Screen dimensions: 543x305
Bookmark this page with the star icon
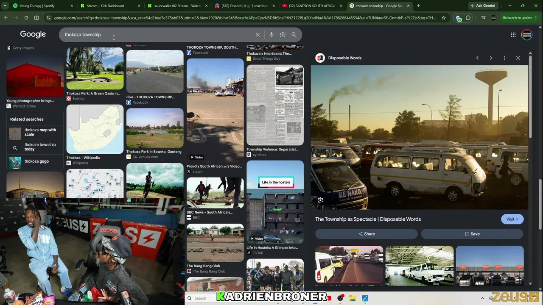click(x=444, y=18)
